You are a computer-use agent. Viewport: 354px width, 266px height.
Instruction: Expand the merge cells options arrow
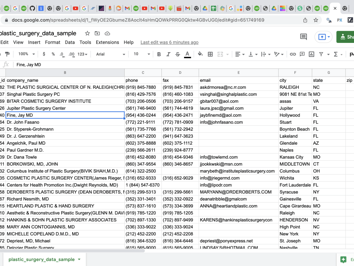pyautogui.click(x=227, y=54)
